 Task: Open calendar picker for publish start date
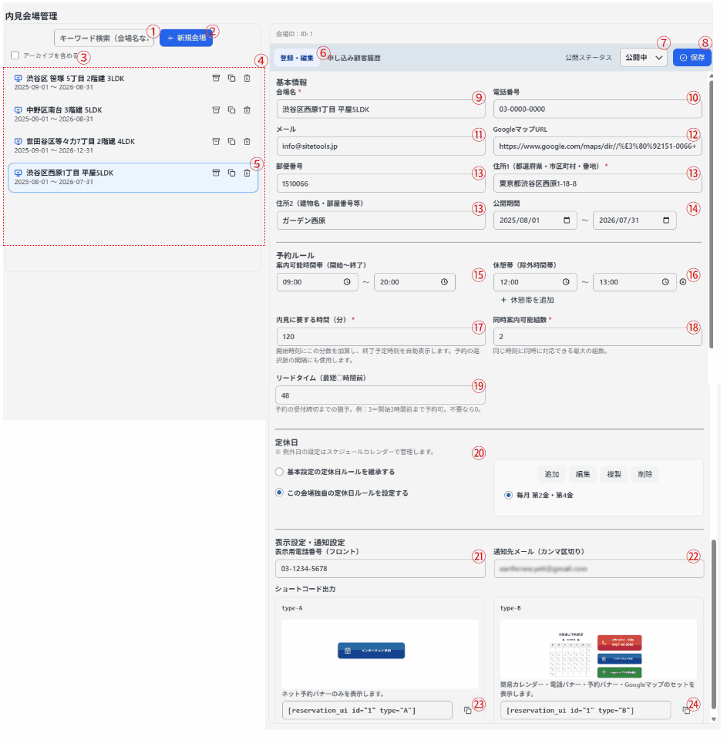click(x=567, y=220)
